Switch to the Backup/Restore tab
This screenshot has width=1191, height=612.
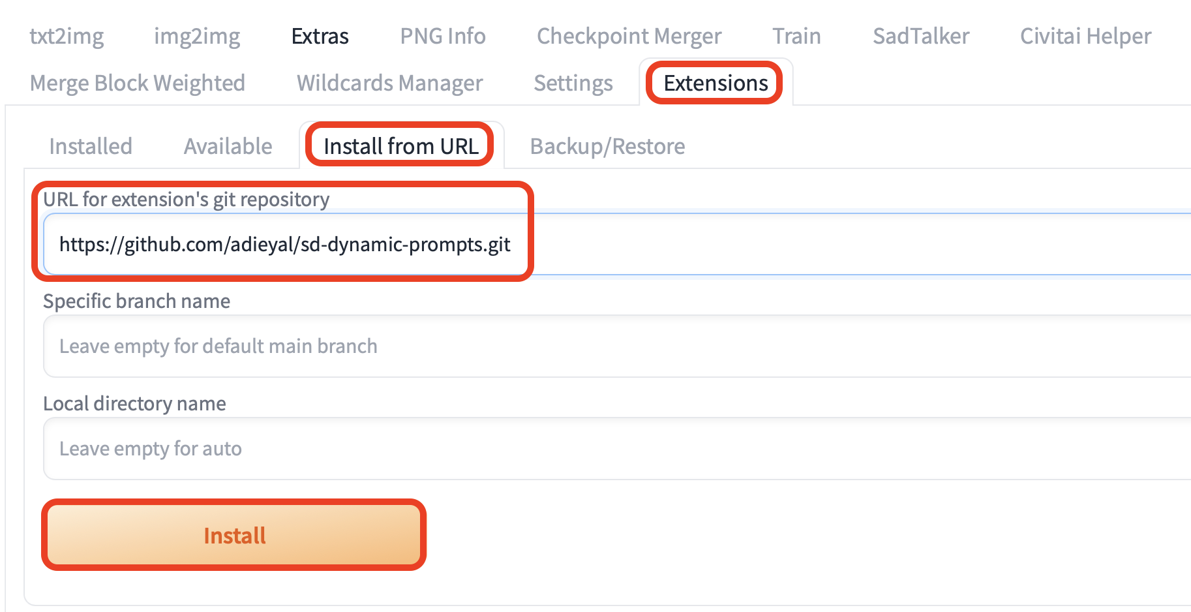[x=607, y=146]
